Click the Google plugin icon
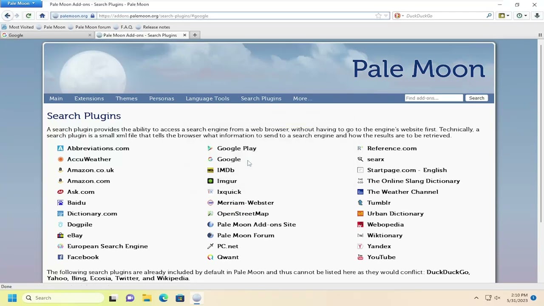The height and width of the screenshot is (306, 544). (210, 159)
